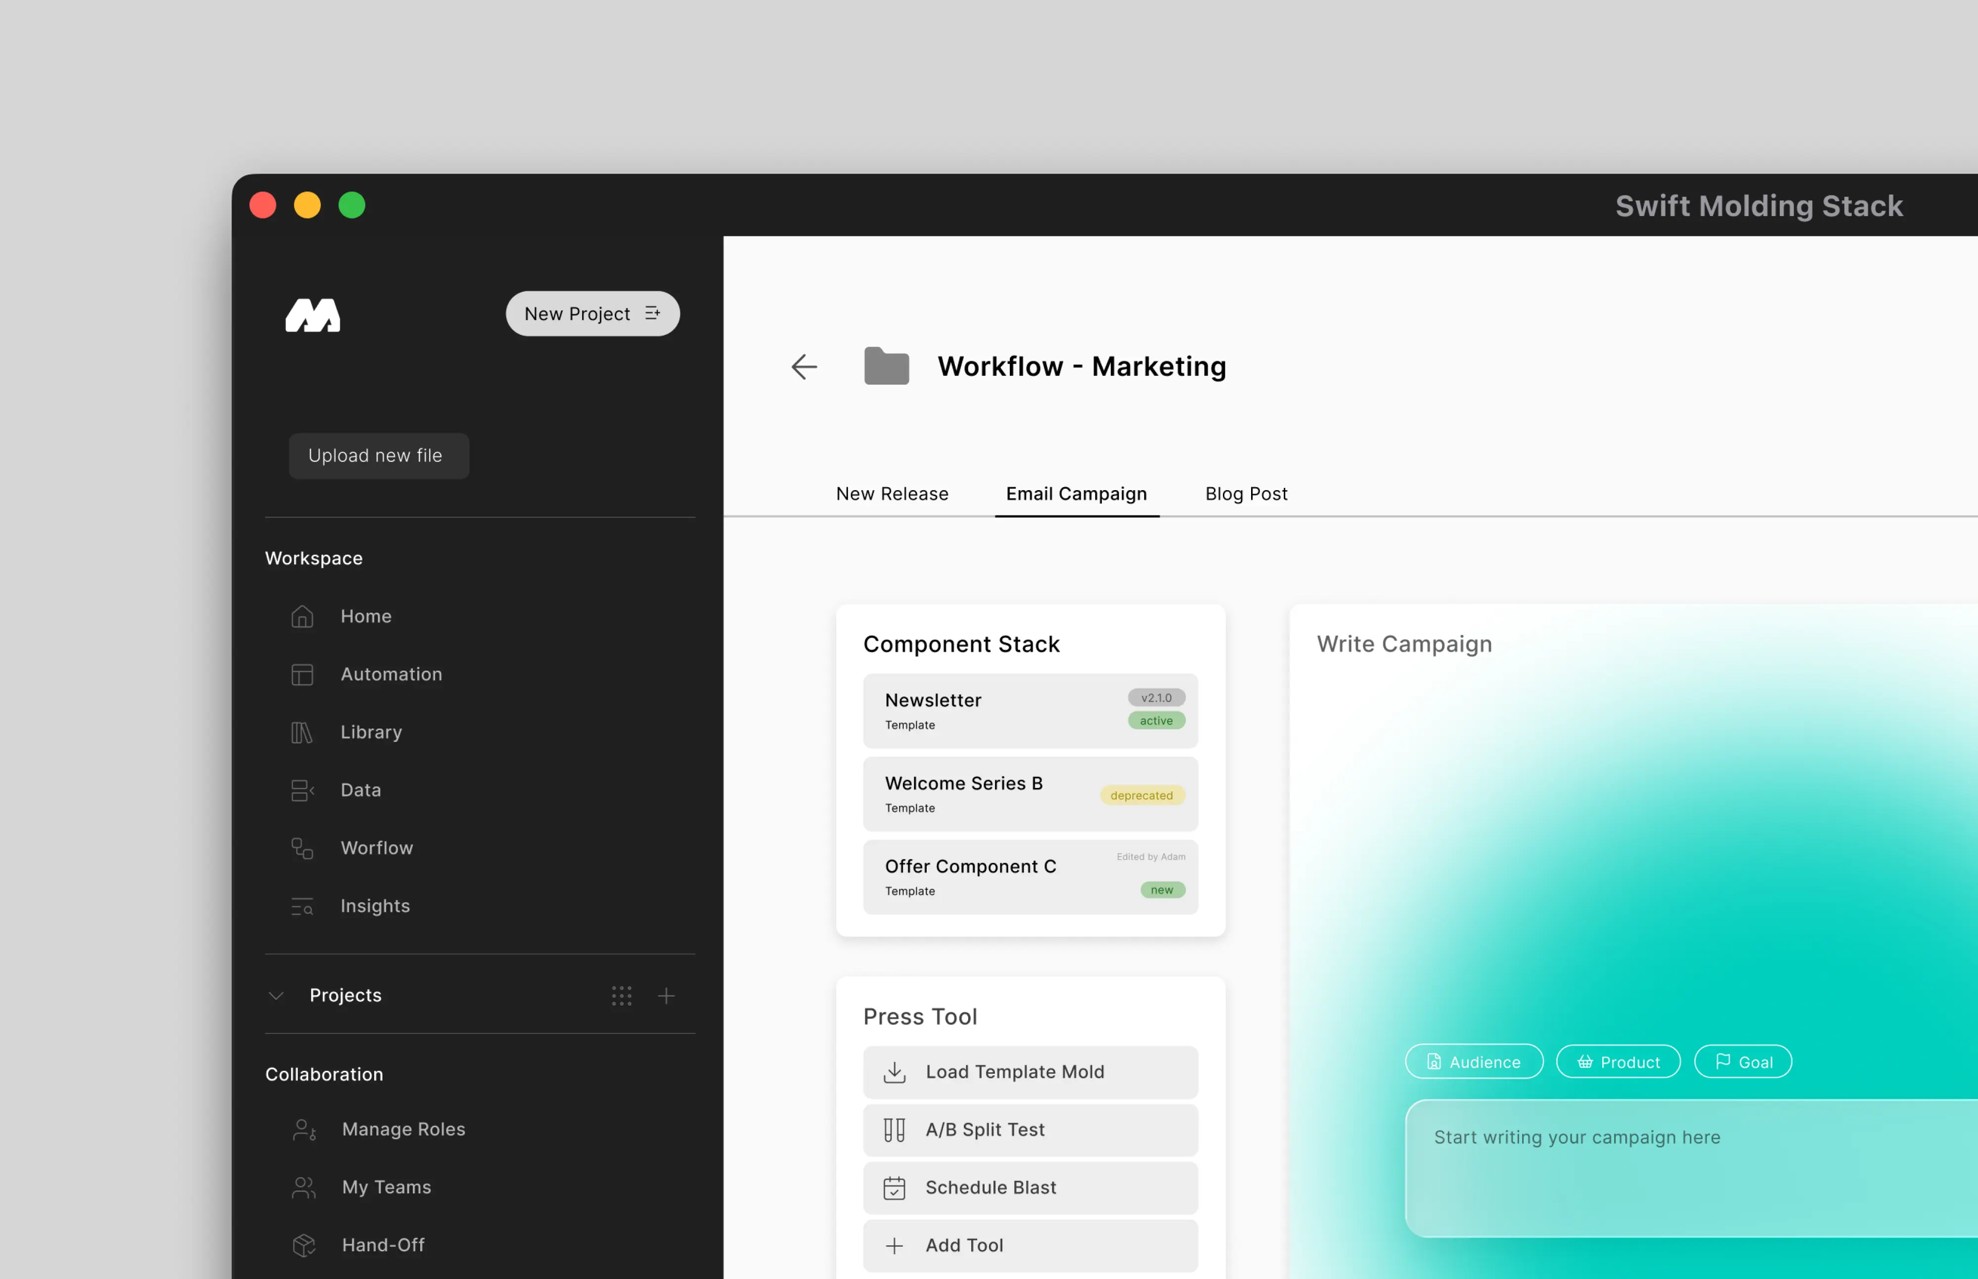Collapse the Projects section chevron
Viewport: 1978px width, 1279px height.
(276, 995)
